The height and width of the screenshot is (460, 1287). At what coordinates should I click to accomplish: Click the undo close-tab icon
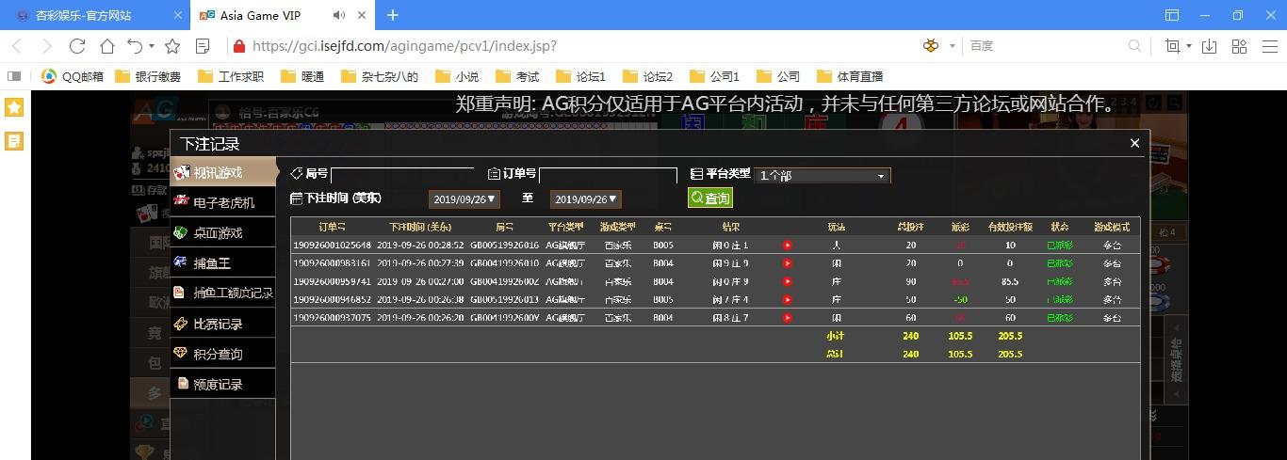click(136, 45)
